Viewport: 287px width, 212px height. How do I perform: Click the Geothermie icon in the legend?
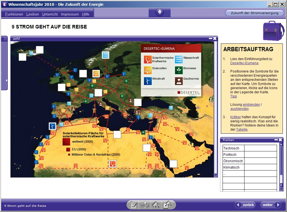(x=179, y=81)
